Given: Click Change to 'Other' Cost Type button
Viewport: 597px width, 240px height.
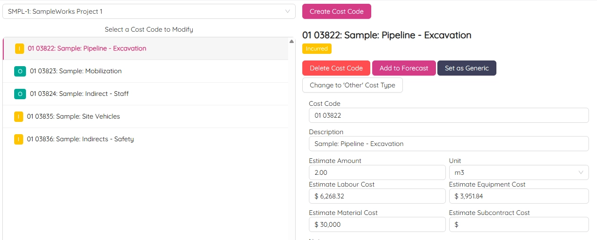Looking at the screenshot, I should coord(352,86).
